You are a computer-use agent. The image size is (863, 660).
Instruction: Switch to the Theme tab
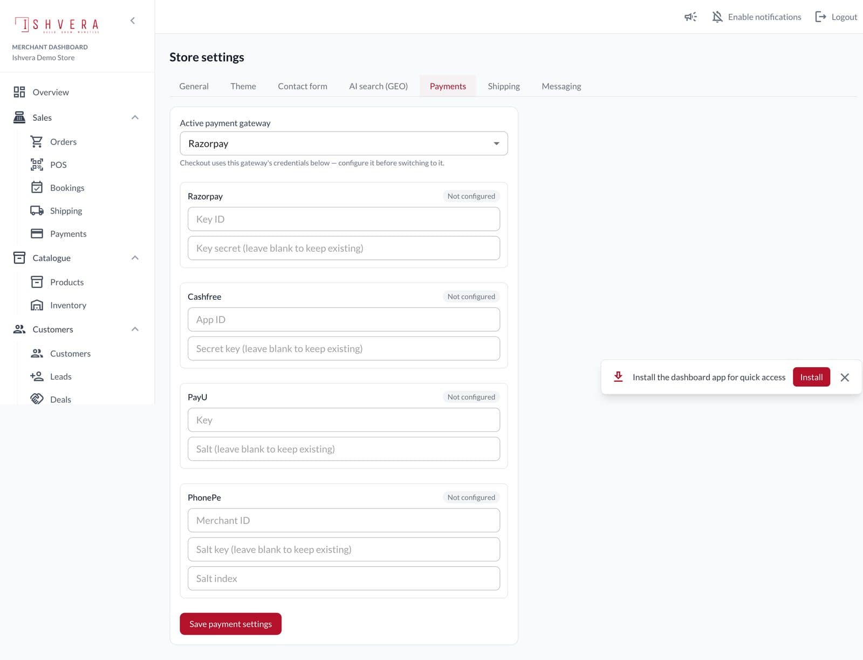click(243, 86)
